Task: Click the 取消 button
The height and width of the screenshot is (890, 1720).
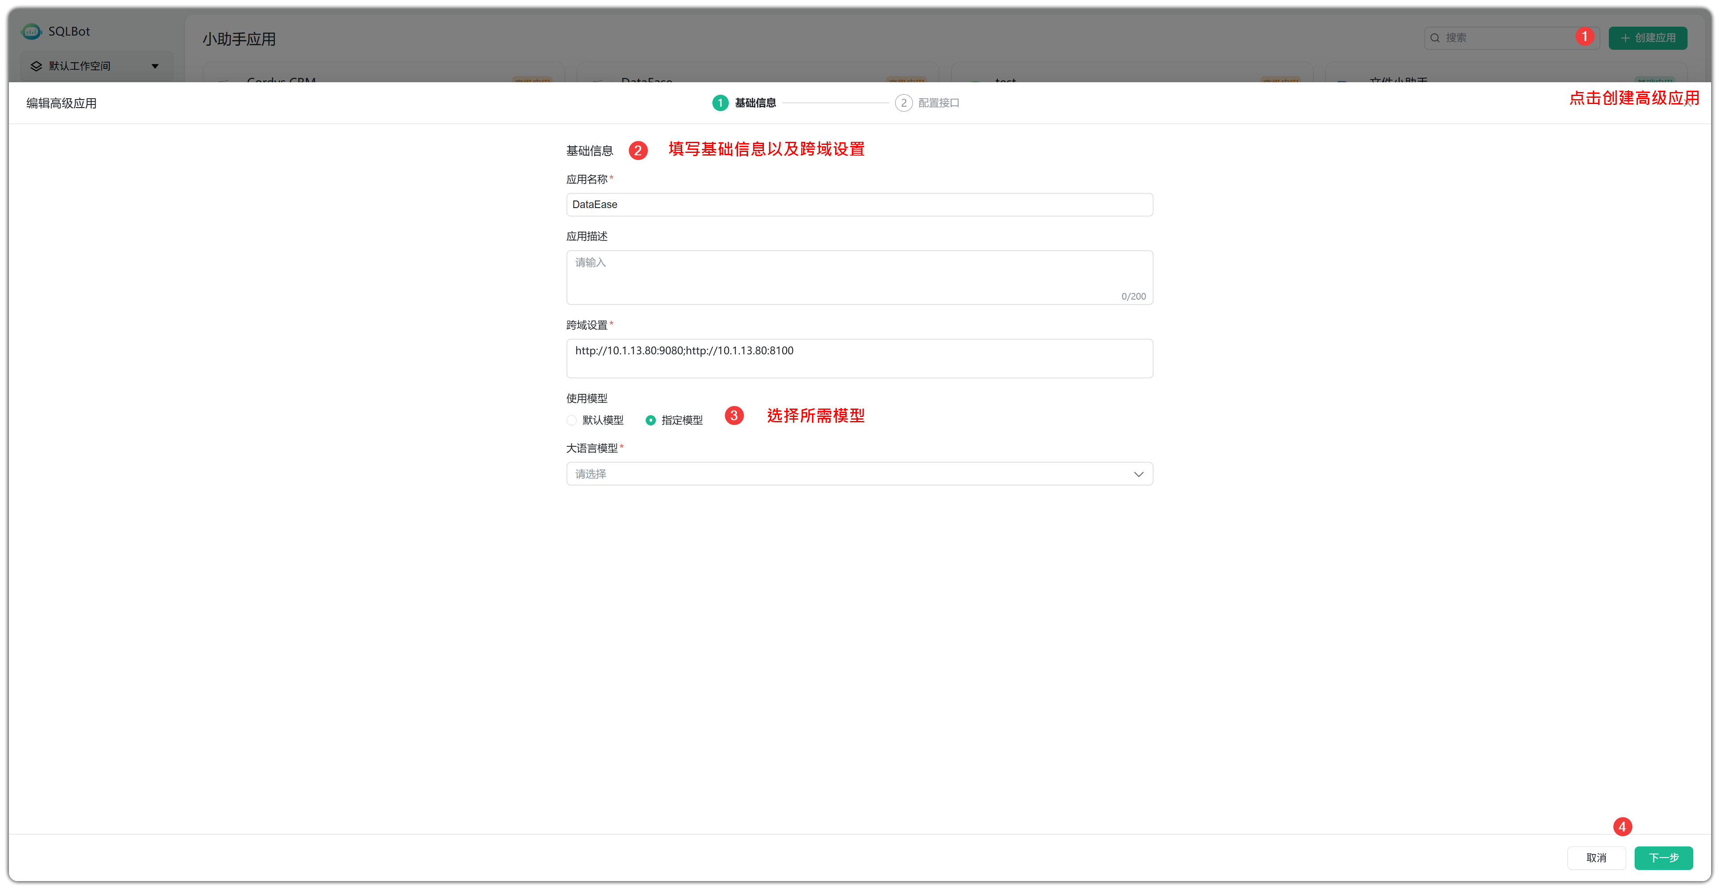Action: pyautogui.click(x=1596, y=858)
